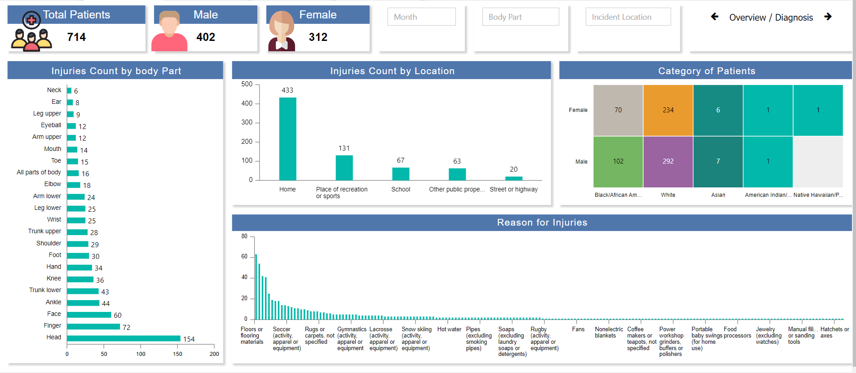Click Reason for Injuries title

point(542,222)
